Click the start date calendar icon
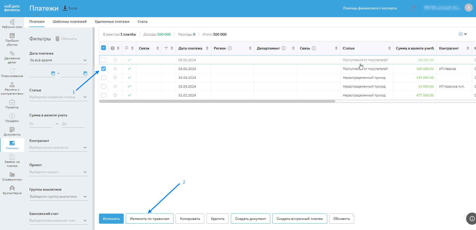476x230 pixels. point(53,73)
